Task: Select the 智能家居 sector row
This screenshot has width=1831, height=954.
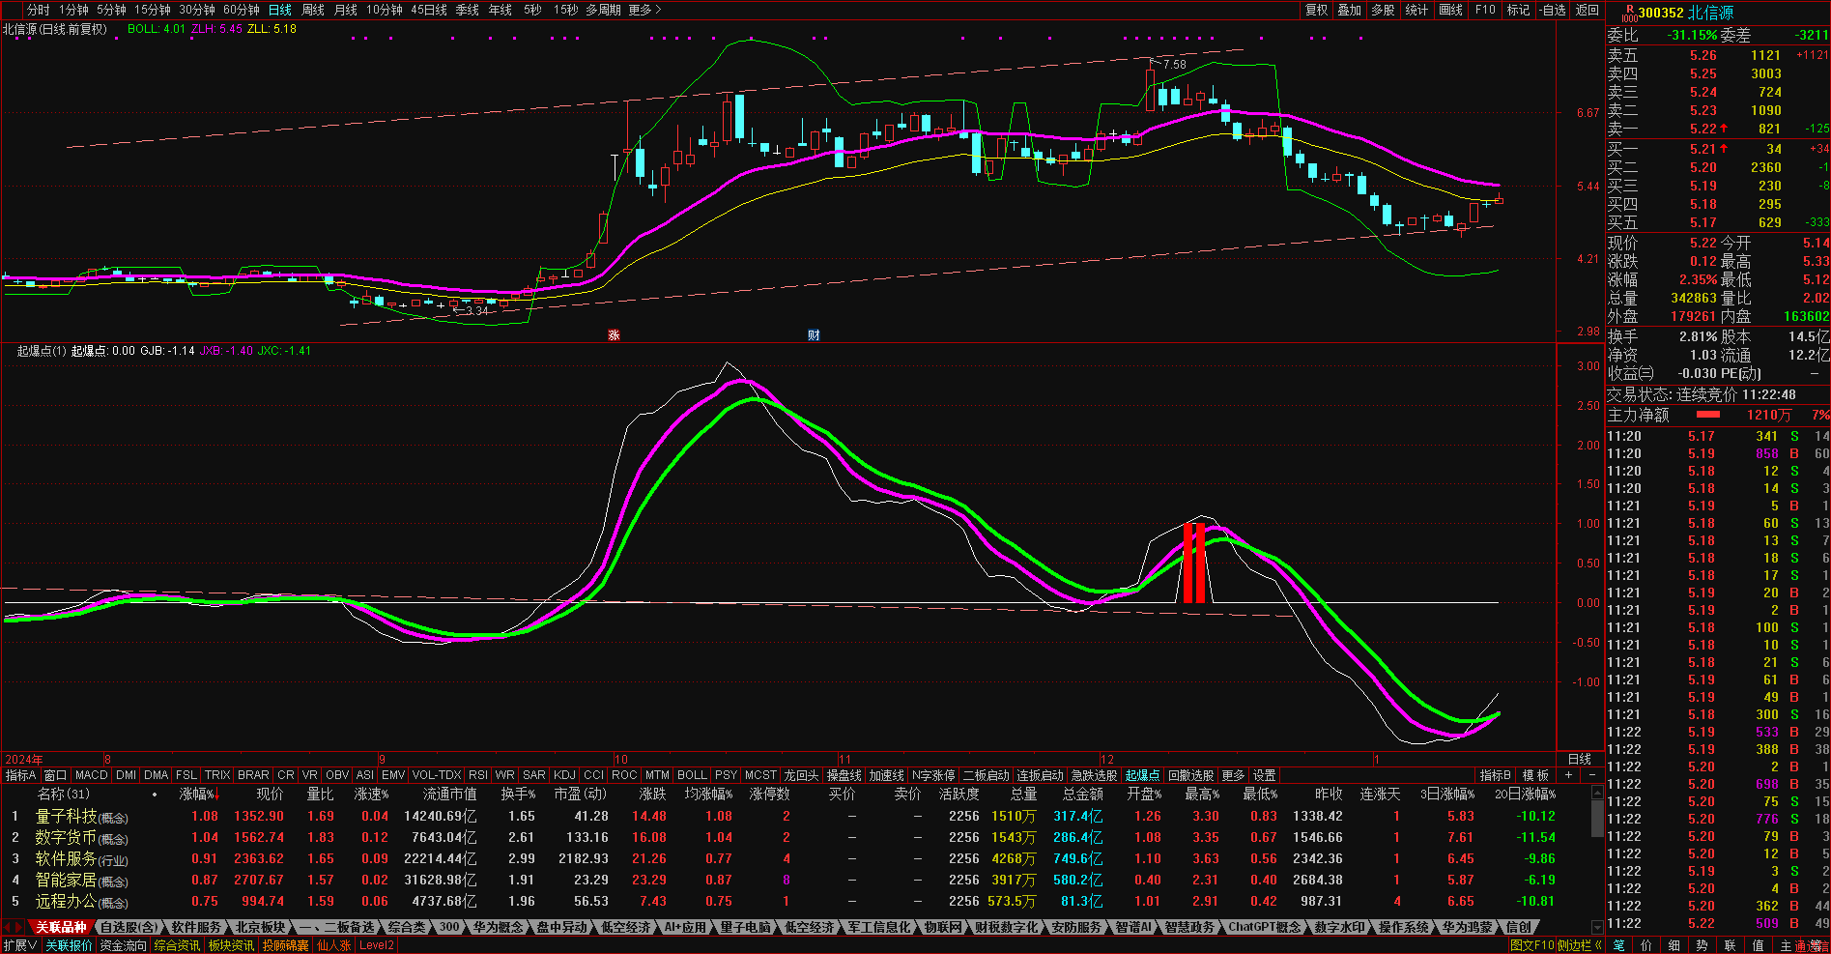Action: [x=799, y=881]
